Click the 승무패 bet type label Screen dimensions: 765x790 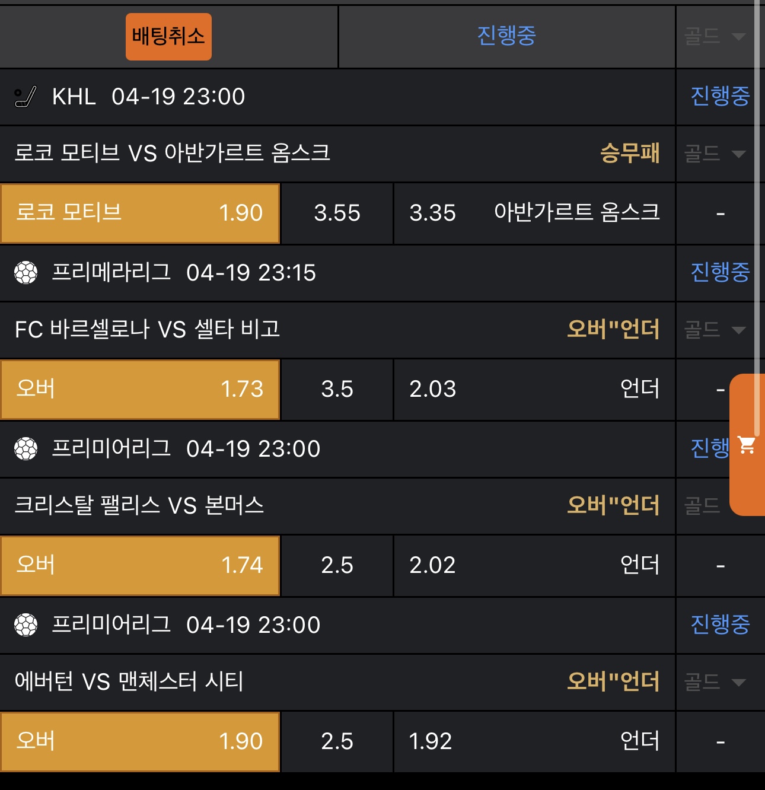(x=629, y=154)
